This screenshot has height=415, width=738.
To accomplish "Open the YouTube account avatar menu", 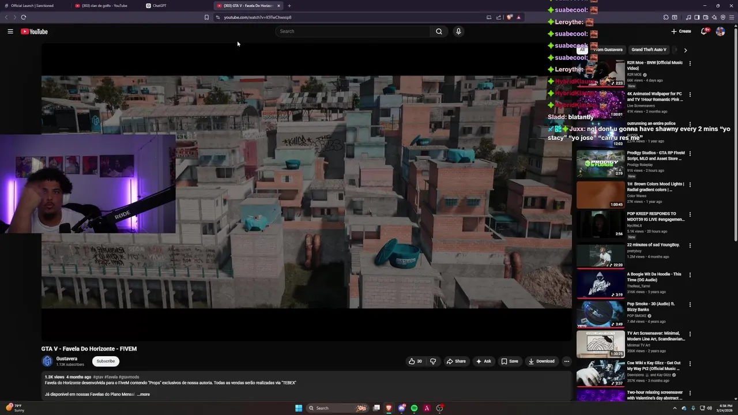I will [720, 32].
